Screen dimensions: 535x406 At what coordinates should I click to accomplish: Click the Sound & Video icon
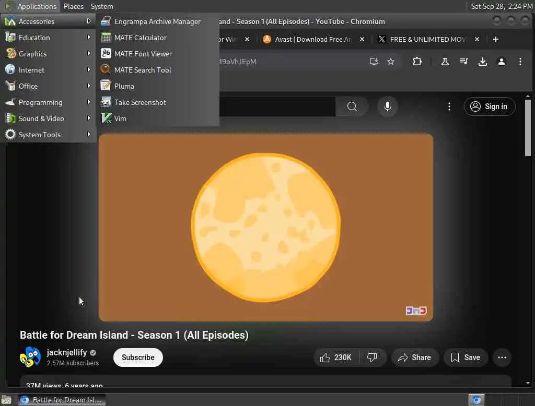click(x=10, y=118)
